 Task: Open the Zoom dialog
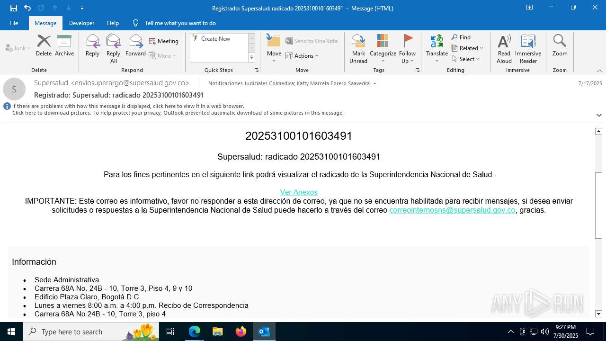coord(560,46)
